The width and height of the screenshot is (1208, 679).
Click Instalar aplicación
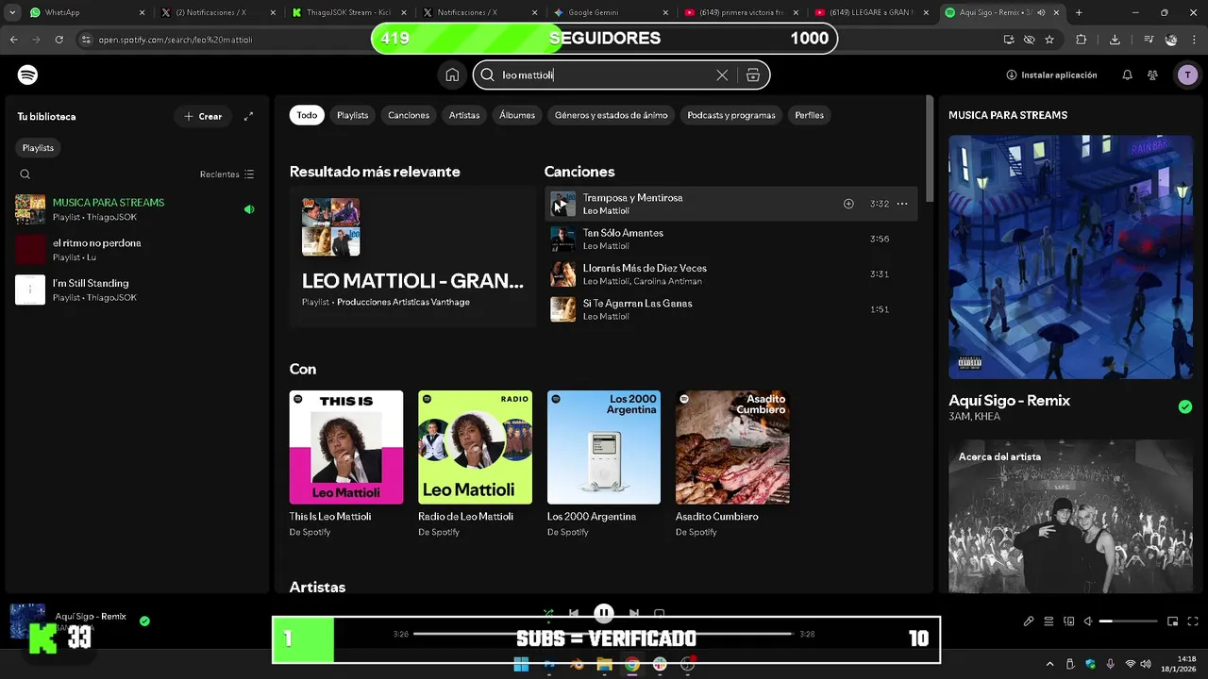1051,75
